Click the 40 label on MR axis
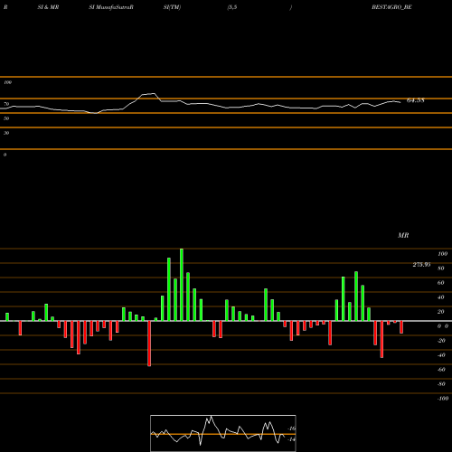Screen dimensions: 452x452 [x=441, y=297]
